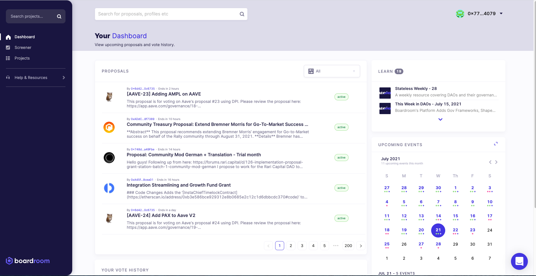The image size is (536, 276).
Task: Go to proposals page 200
Action: pos(348,246)
